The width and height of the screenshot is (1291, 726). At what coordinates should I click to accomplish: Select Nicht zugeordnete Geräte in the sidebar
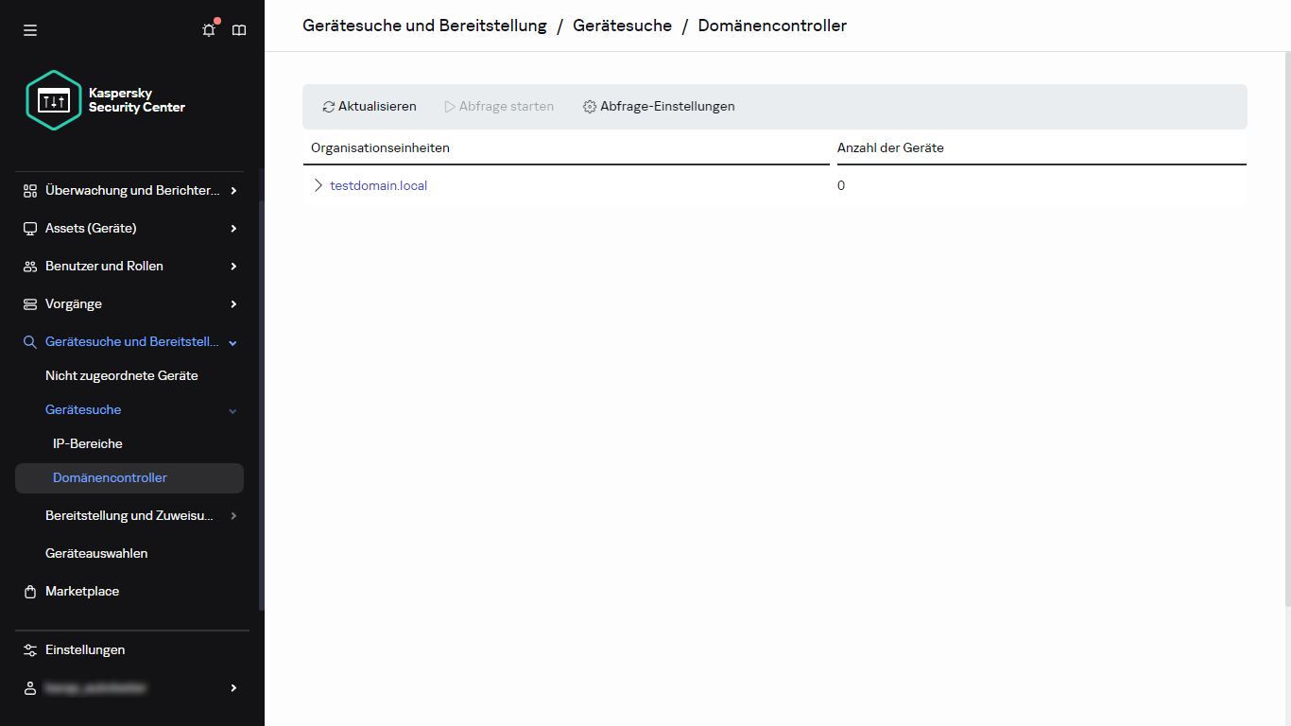tap(122, 375)
